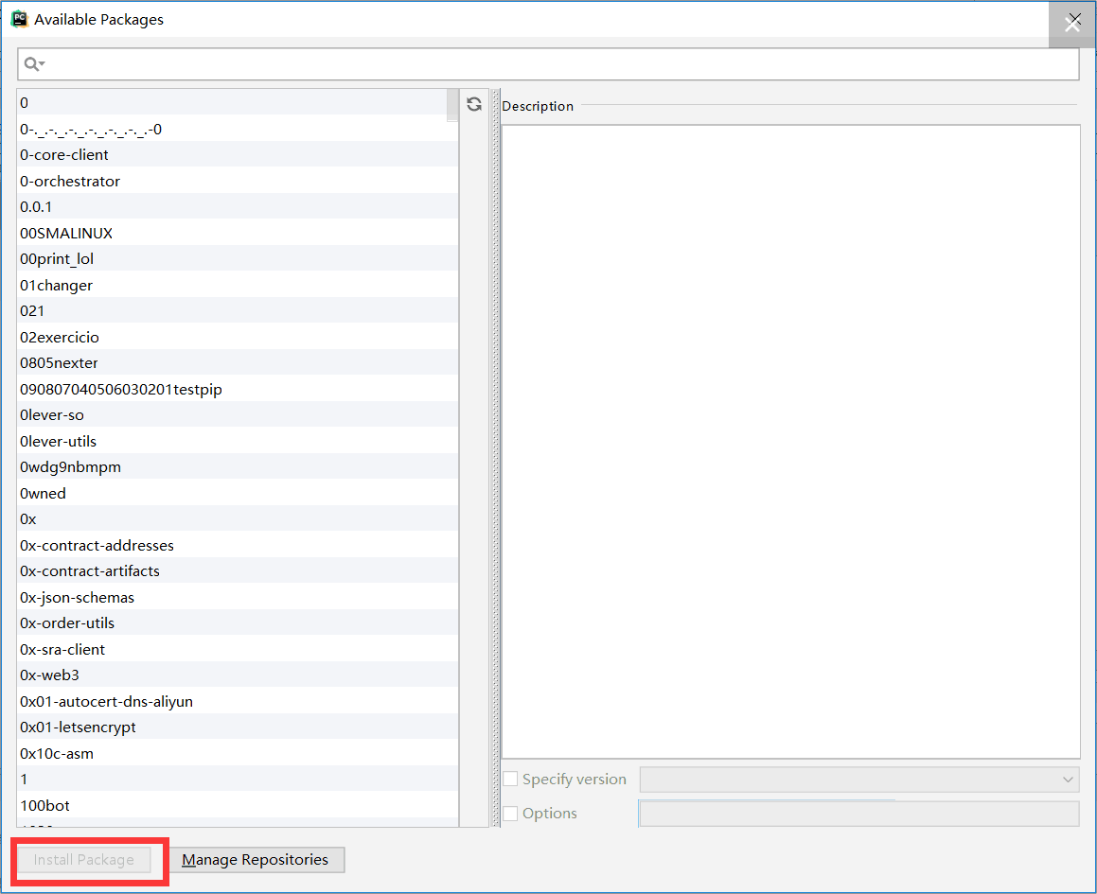Open Manage Repositories

click(x=256, y=860)
